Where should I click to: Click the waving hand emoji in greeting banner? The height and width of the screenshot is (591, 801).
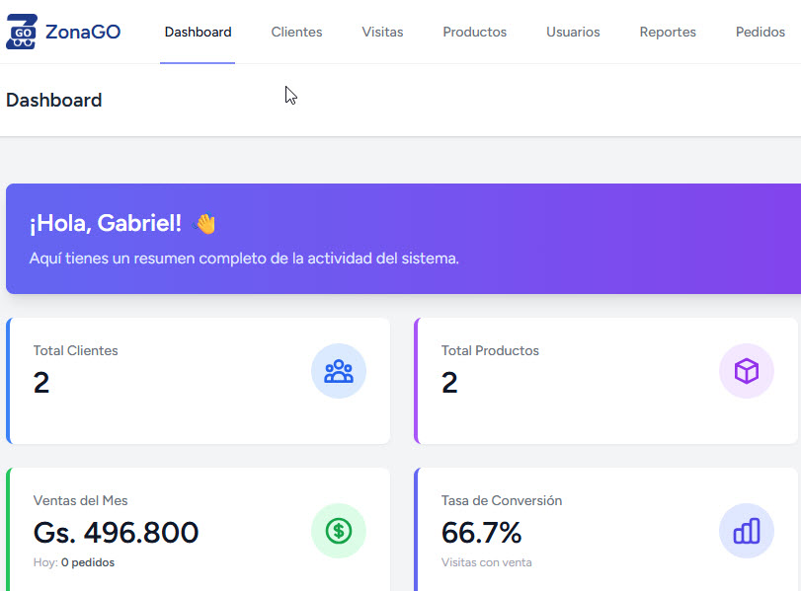point(204,223)
